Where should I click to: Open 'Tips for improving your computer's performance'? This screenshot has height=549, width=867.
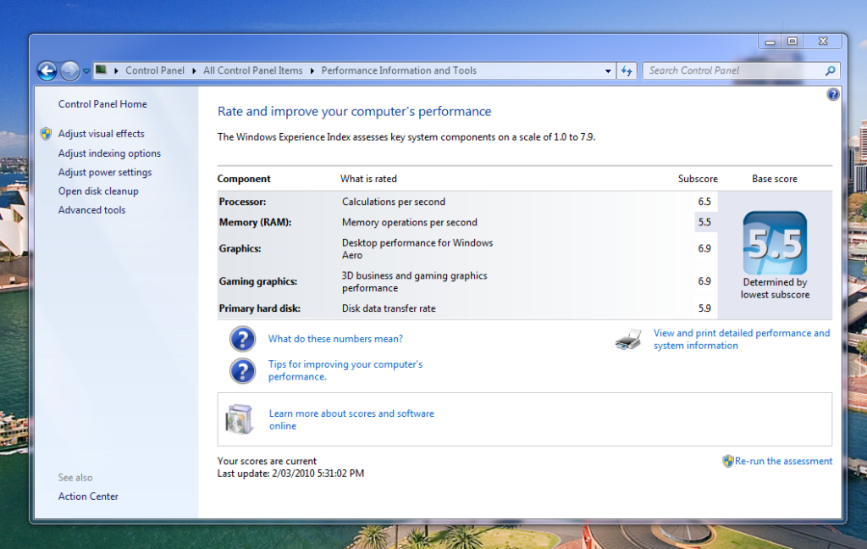click(345, 370)
